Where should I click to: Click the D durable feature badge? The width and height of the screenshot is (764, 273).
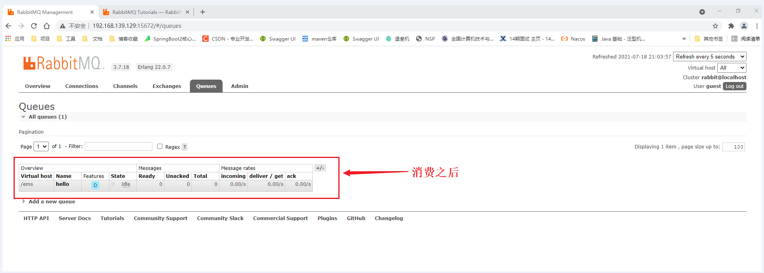(95, 185)
